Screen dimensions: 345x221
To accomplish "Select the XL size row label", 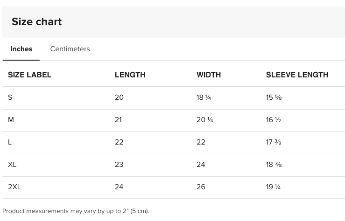I will pyautogui.click(x=12, y=165).
